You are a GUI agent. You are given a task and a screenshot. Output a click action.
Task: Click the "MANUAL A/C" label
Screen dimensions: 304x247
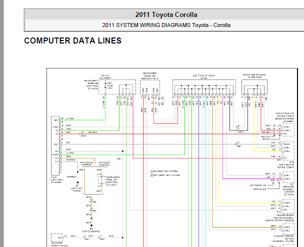pos(260,189)
